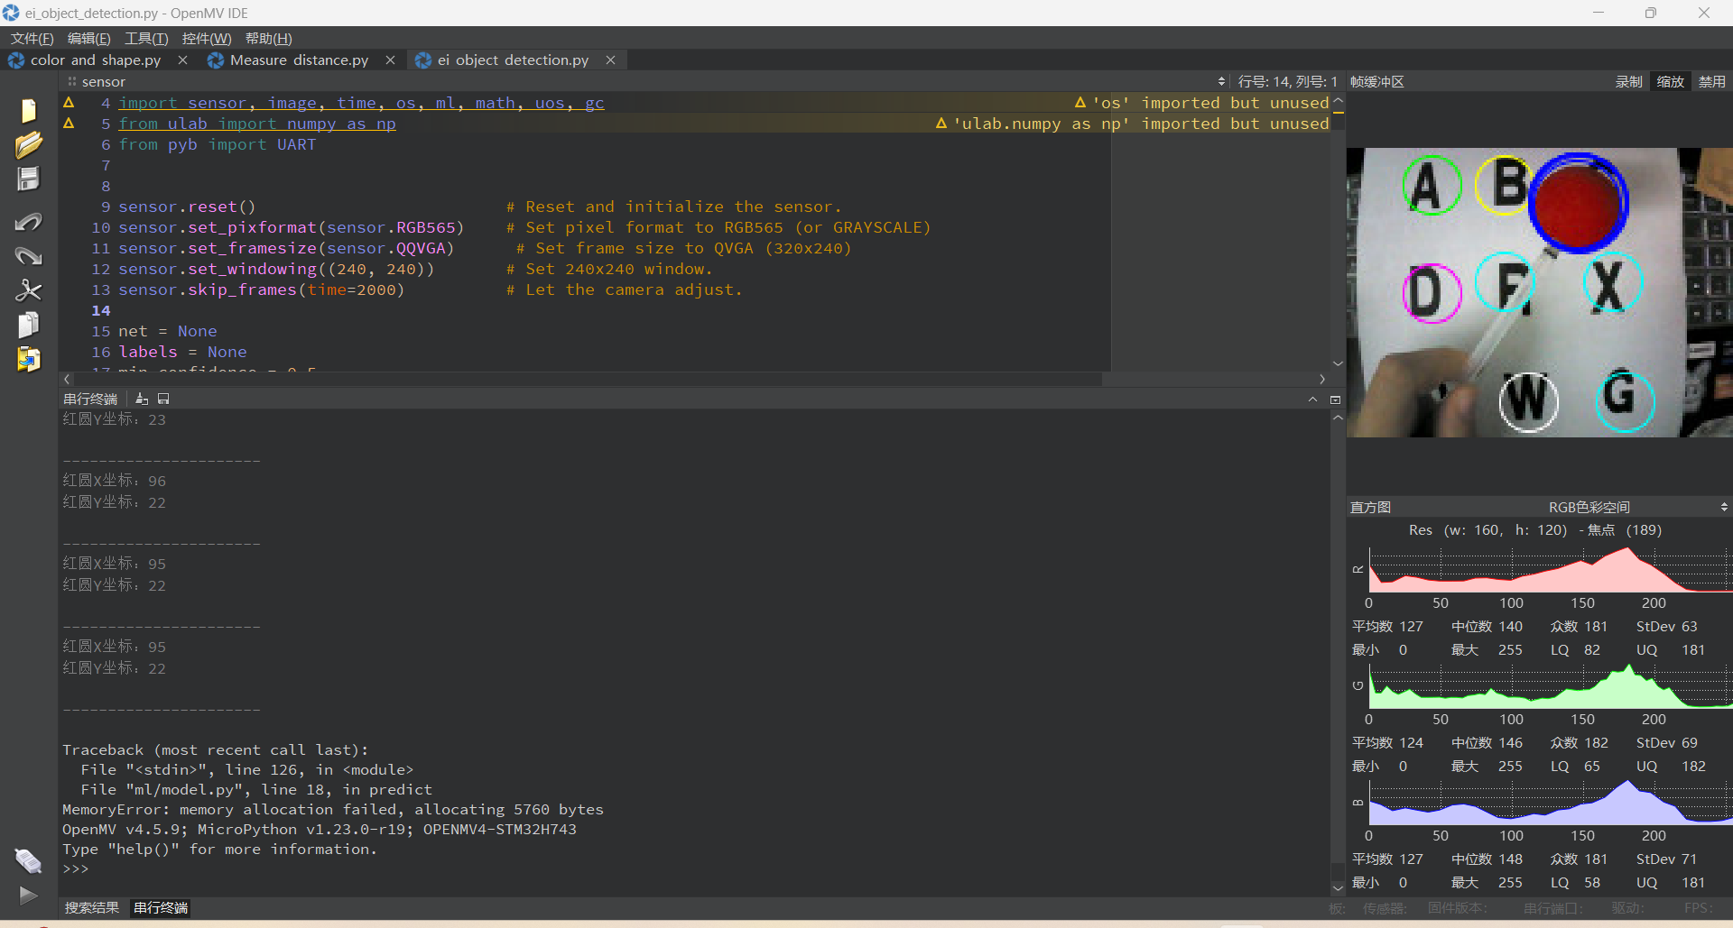Click the 录制 record button
1733x928 pixels.
pos(1628,81)
